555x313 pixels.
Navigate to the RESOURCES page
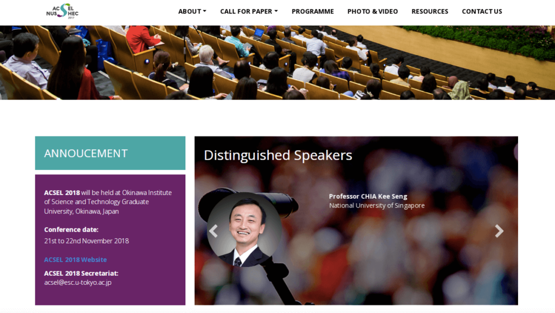[430, 11]
